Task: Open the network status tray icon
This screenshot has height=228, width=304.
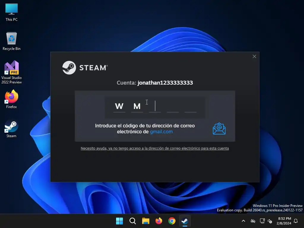Action: [262, 221]
